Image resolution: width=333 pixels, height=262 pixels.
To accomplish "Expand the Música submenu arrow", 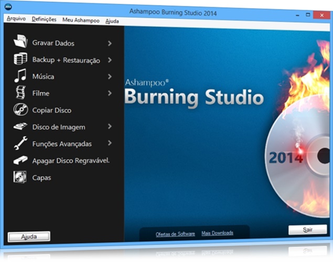I will (x=110, y=77).
